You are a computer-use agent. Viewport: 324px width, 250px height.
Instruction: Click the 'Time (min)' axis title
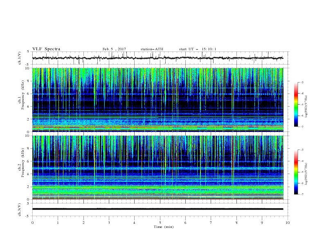(164, 227)
